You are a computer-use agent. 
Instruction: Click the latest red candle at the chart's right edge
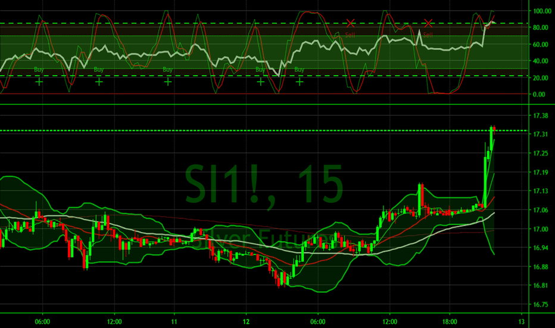click(x=494, y=128)
